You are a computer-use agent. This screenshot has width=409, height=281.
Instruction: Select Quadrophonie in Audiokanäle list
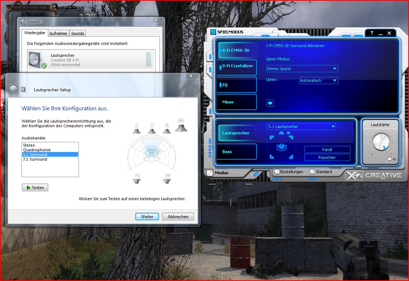50,150
